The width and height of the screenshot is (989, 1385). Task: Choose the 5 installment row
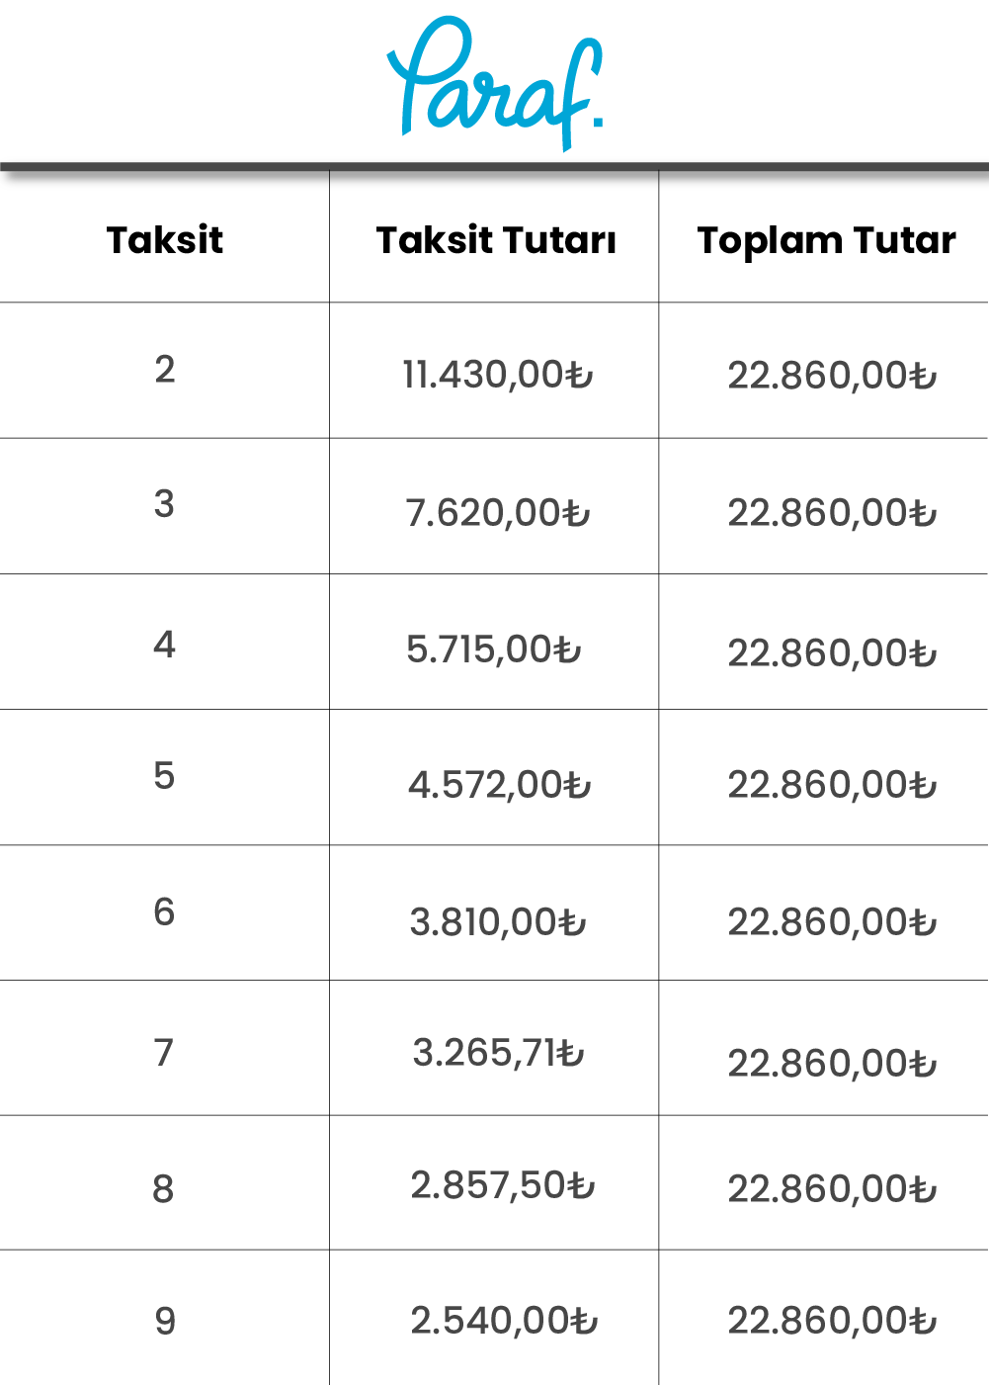click(x=494, y=777)
